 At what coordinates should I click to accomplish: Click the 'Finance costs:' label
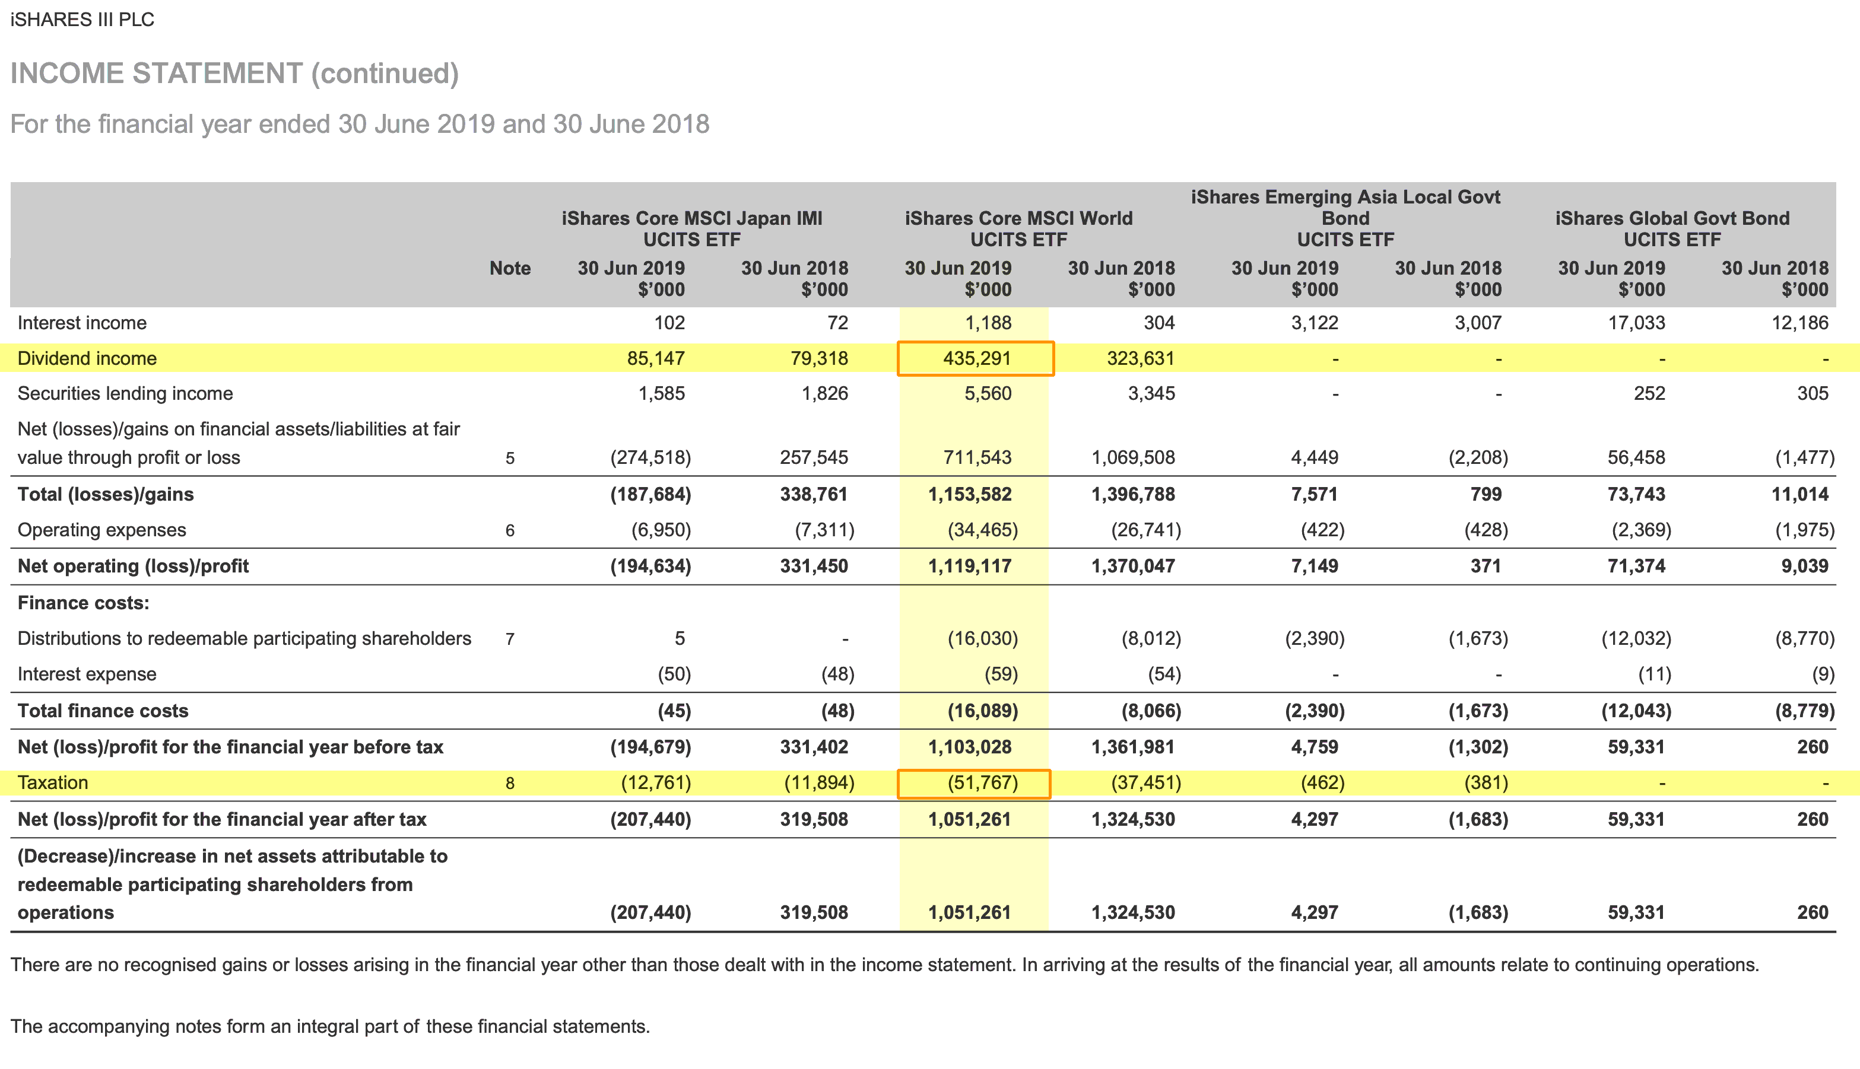(x=83, y=603)
